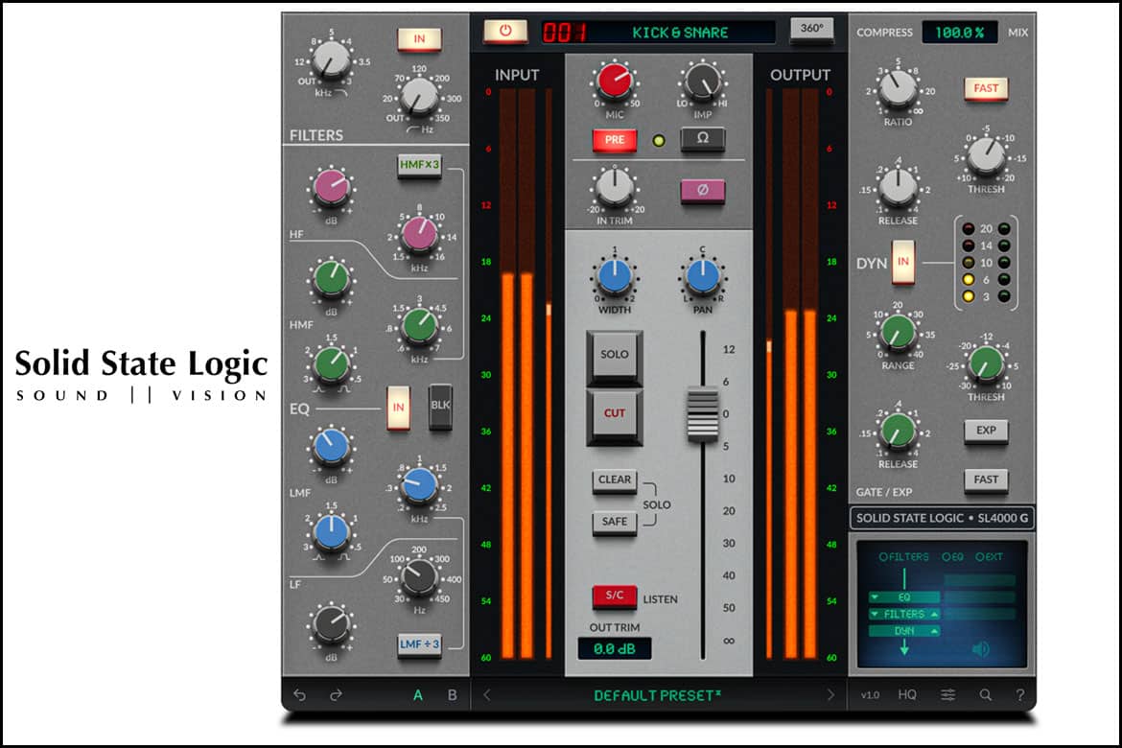Move the FILTERS routing block down
Screen dimensions: 1122x748
[x=875, y=614]
